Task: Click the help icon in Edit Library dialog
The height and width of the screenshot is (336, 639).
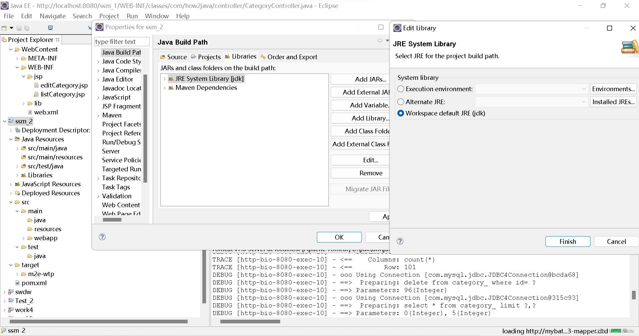Action: [400, 241]
